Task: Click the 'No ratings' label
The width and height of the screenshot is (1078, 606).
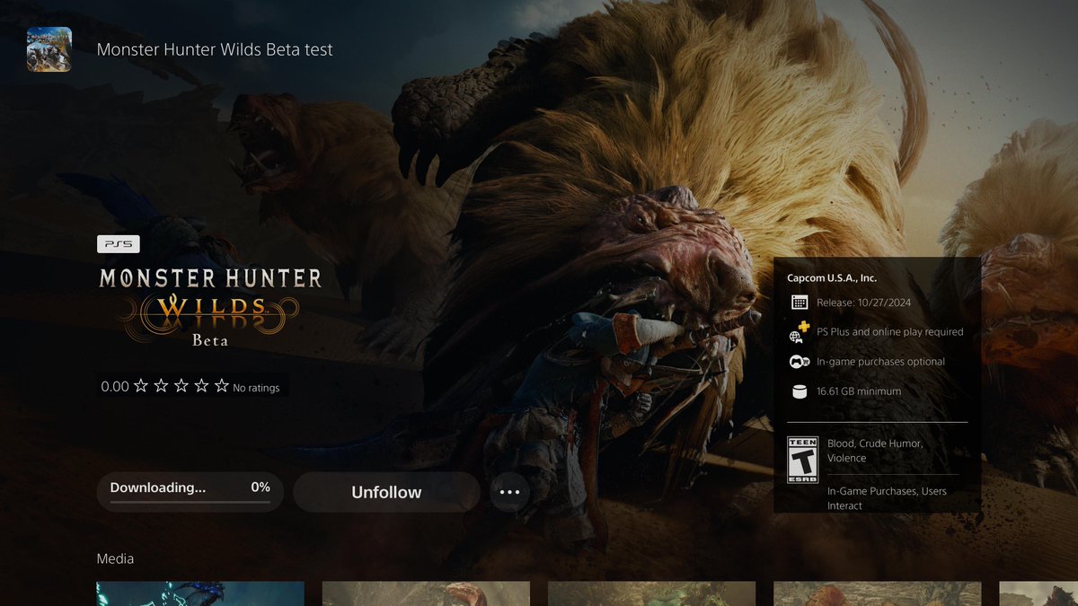Action: point(256,388)
